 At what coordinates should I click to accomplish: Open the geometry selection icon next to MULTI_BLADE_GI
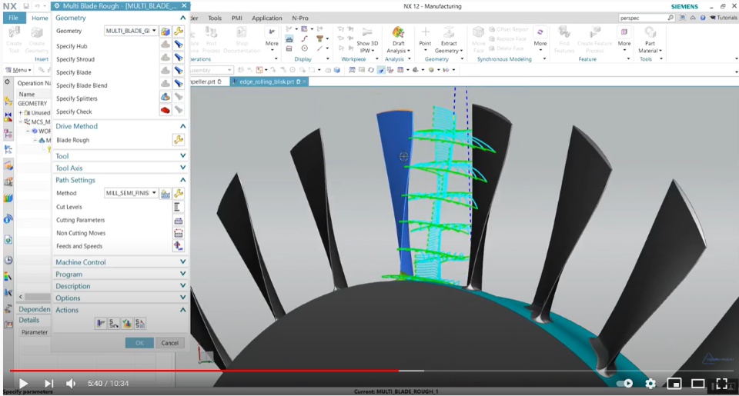point(166,31)
